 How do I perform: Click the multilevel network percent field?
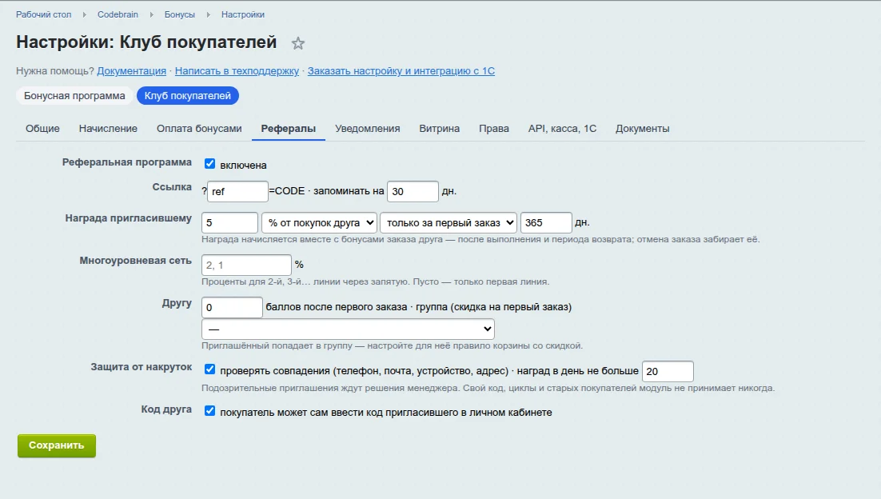[247, 265]
